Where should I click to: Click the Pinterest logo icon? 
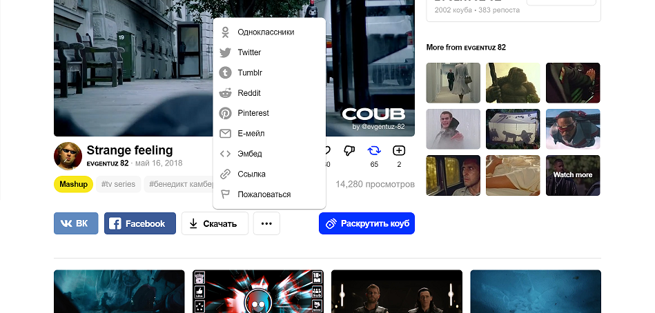[x=225, y=113]
